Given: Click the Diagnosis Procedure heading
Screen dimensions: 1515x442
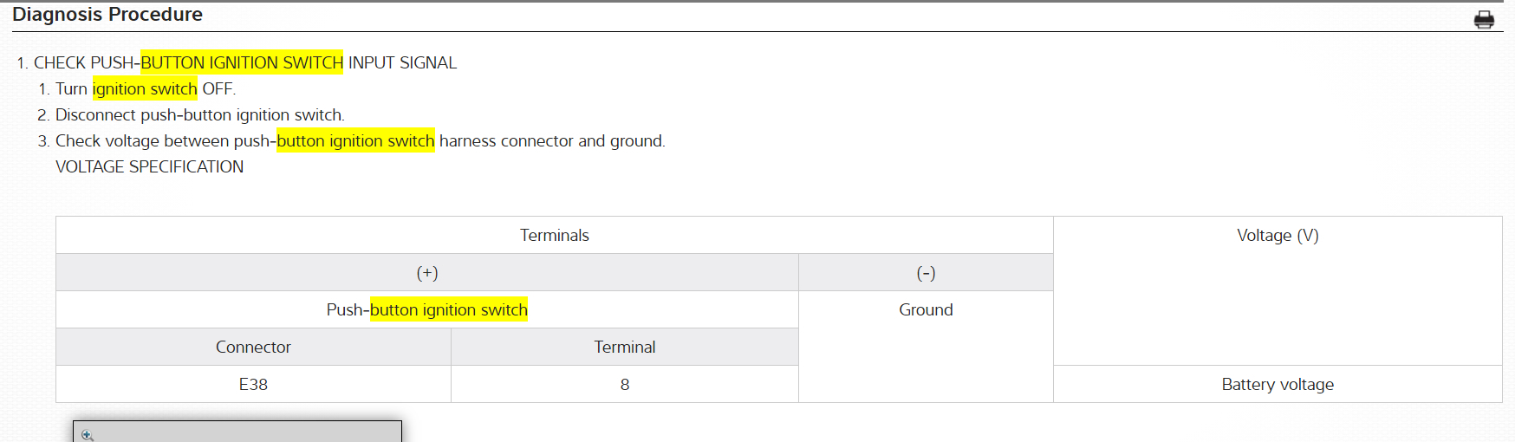Looking at the screenshot, I should (107, 15).
